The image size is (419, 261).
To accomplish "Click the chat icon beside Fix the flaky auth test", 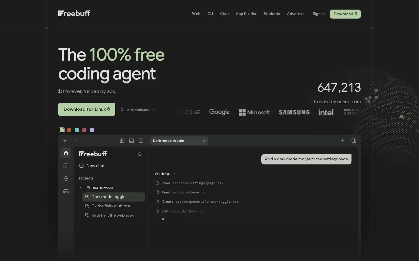I will pos(87,206).
